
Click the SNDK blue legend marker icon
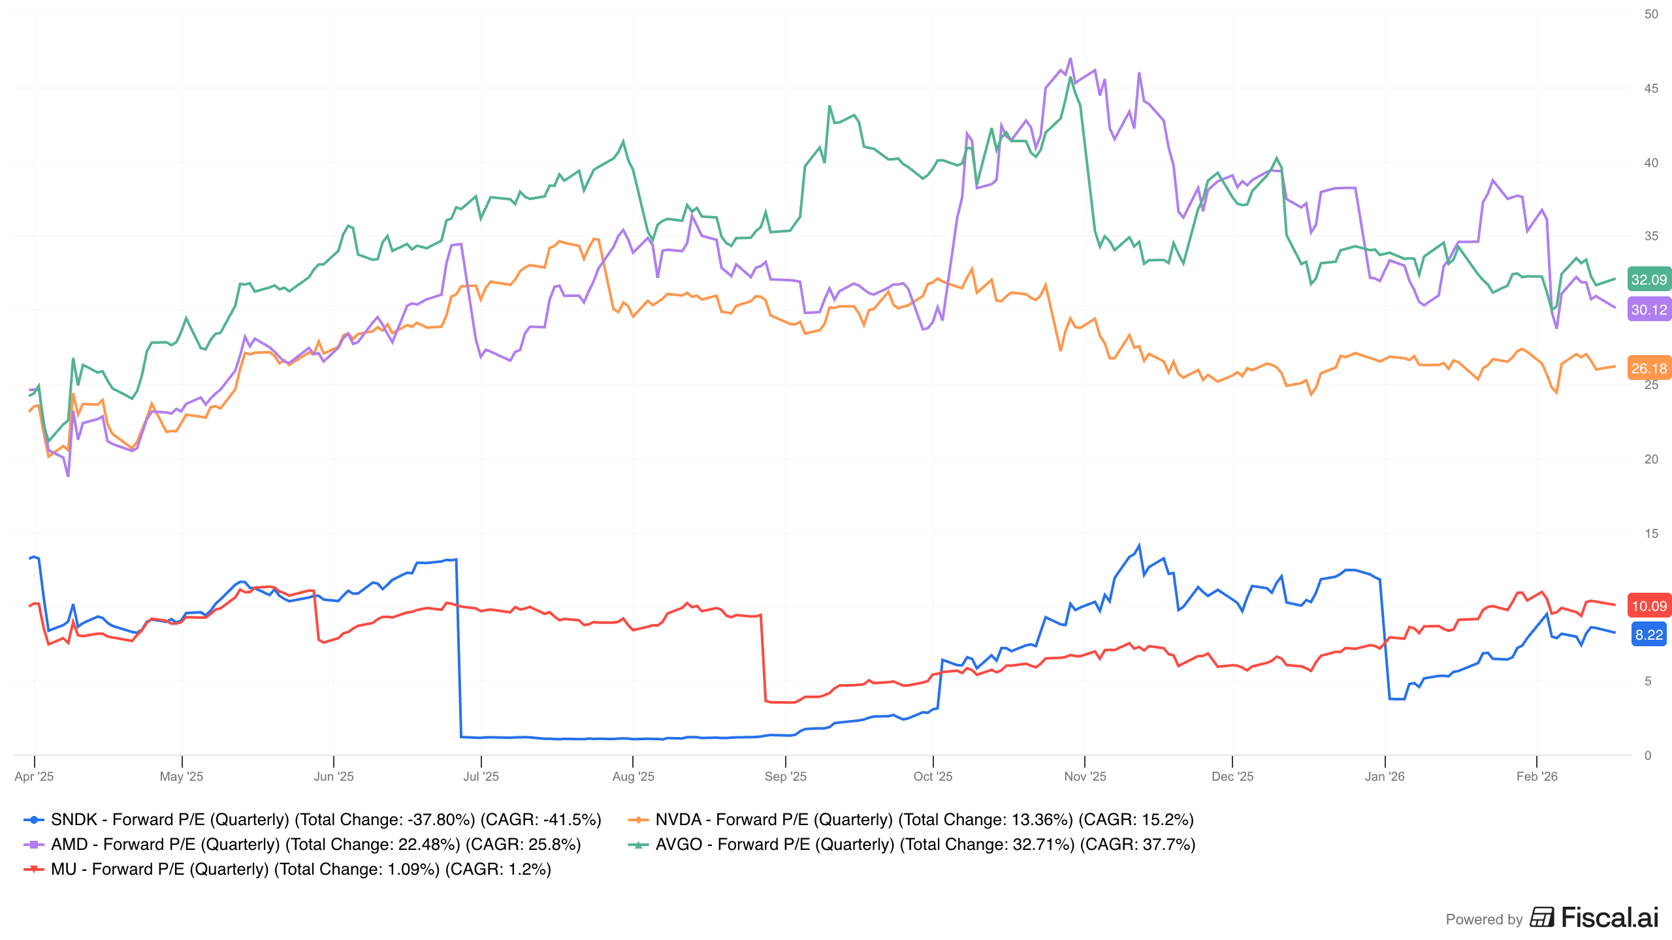click(x=33, y=820)
